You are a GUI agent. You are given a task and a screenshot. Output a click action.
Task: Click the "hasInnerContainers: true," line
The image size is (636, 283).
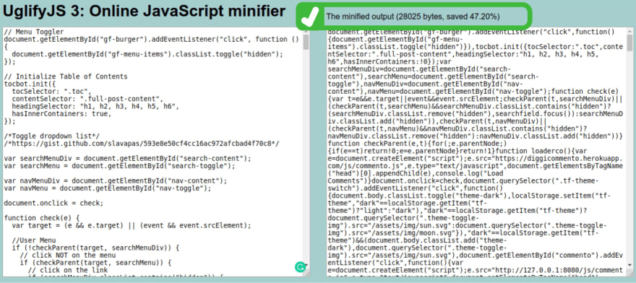point(61,113)
